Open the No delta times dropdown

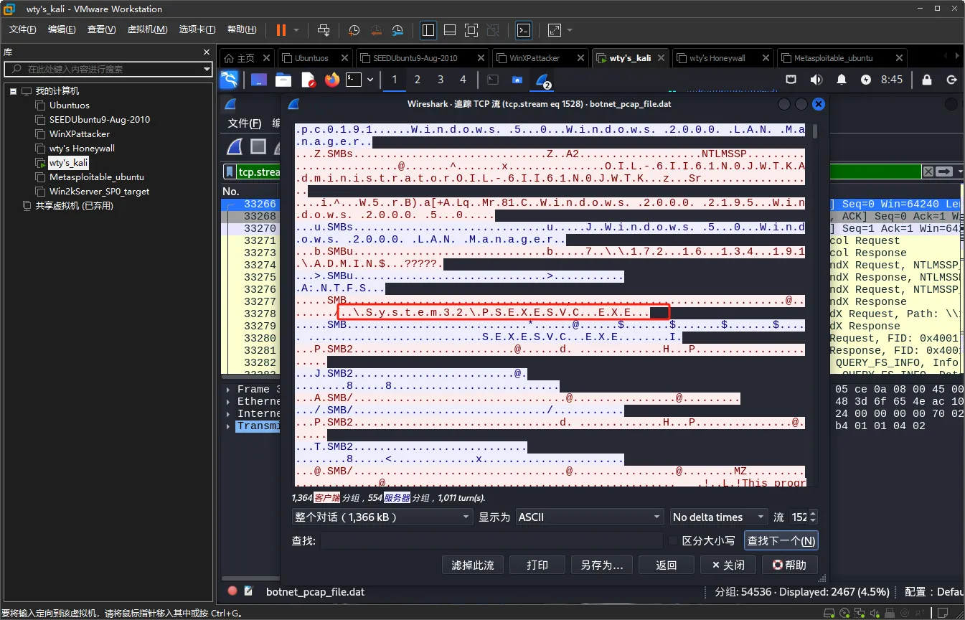point(719,517)
